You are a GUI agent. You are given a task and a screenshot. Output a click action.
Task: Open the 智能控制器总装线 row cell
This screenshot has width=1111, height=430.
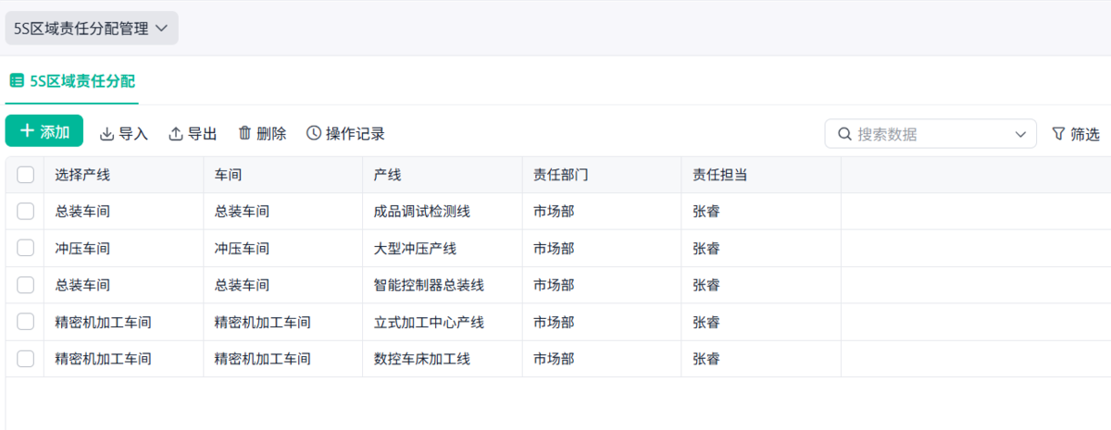[x=429, y=285]
